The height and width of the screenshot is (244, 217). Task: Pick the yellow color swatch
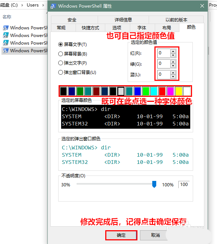pyautogui.click(x=179, y=91)
